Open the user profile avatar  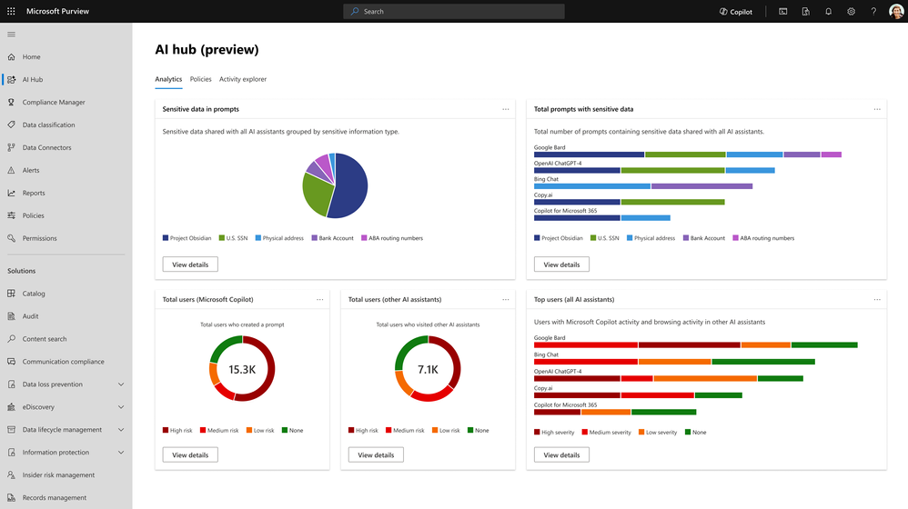(x=896, y=11)
